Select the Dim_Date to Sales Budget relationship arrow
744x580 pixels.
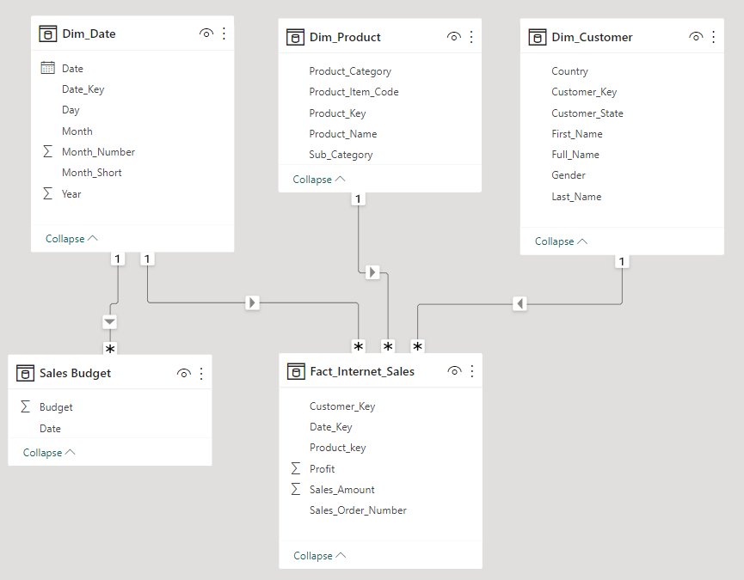[109, 322]
